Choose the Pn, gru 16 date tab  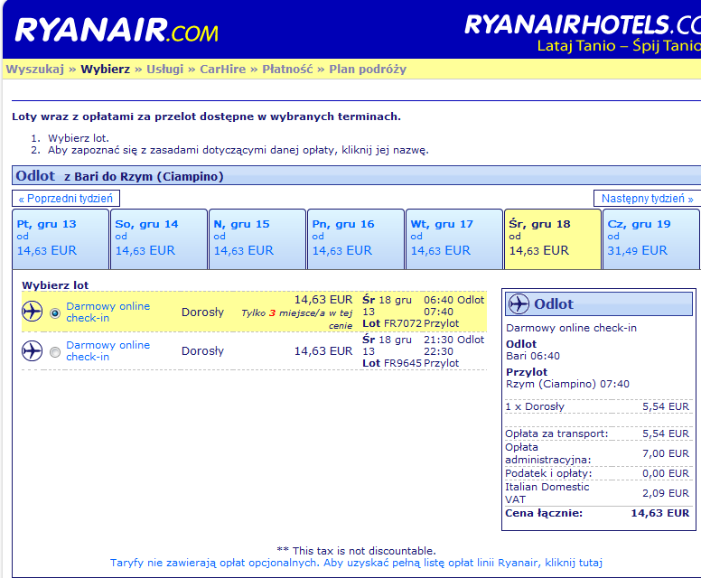356,239
